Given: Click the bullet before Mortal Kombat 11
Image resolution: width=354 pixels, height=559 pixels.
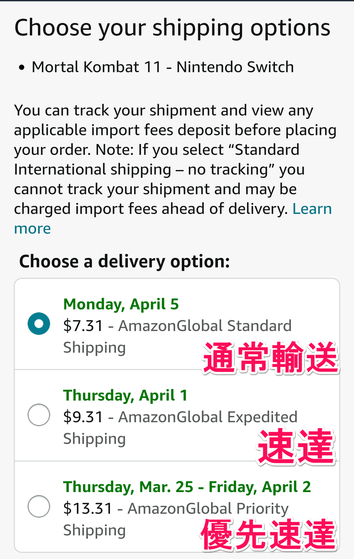Looking at the screenshot, I should (x=22, y=68).
